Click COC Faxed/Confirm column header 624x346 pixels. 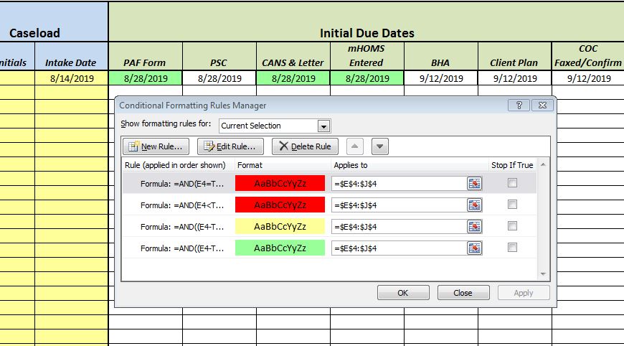(x=588, y=57)
